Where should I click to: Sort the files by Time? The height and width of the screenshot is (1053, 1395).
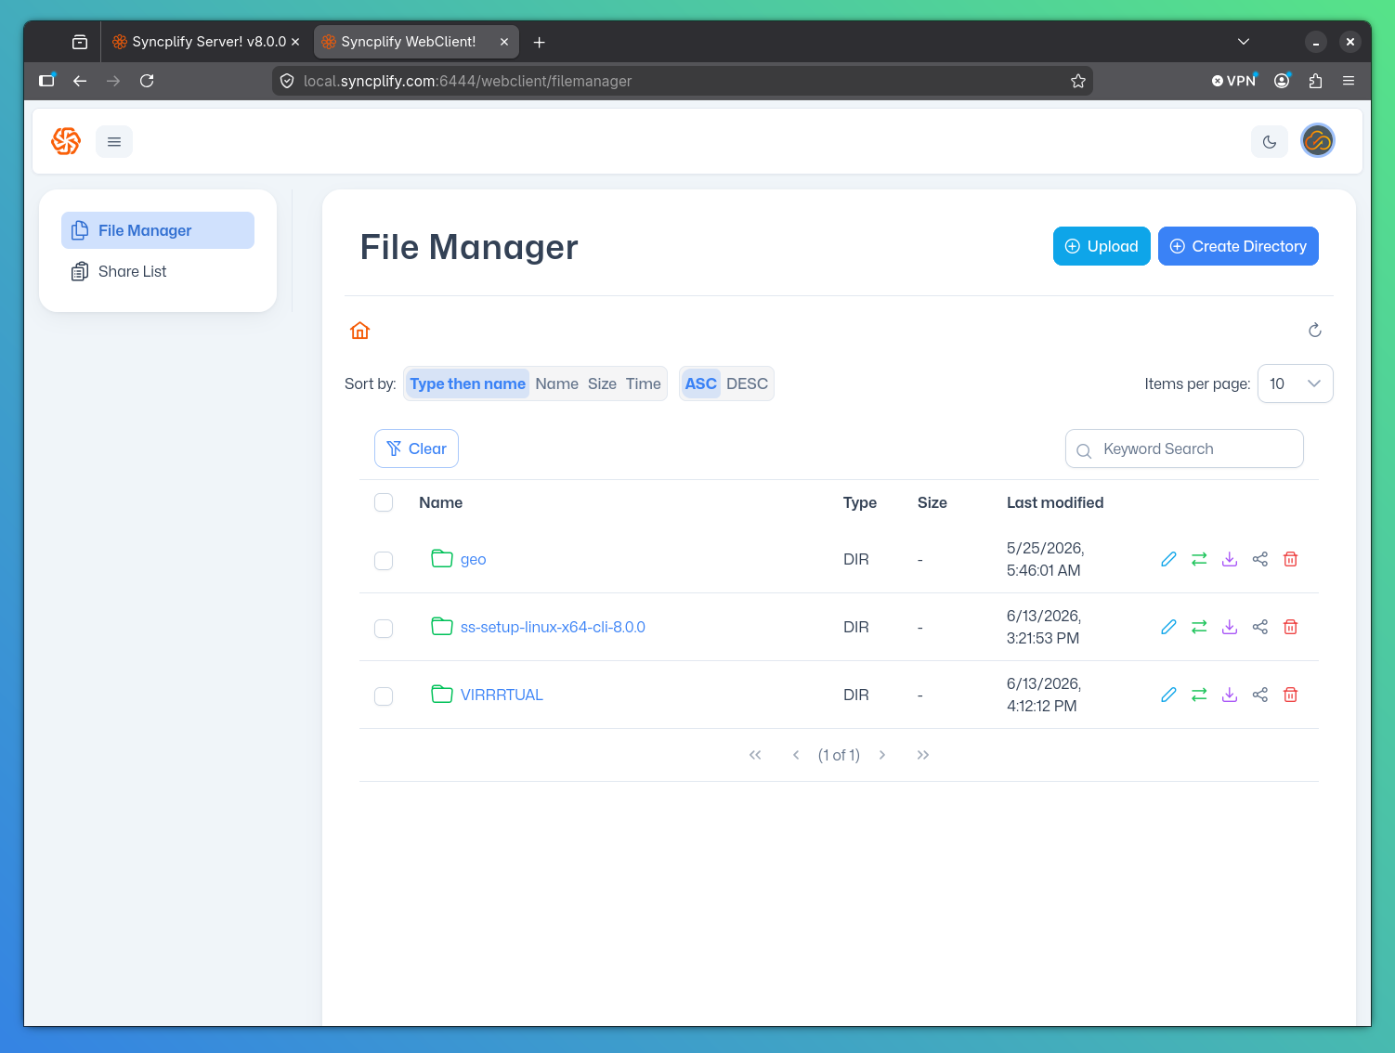pos(643,383)
